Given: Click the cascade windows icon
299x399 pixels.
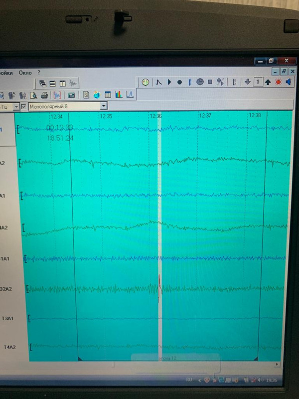Looking at the screenshot, I should coord(42,83).
